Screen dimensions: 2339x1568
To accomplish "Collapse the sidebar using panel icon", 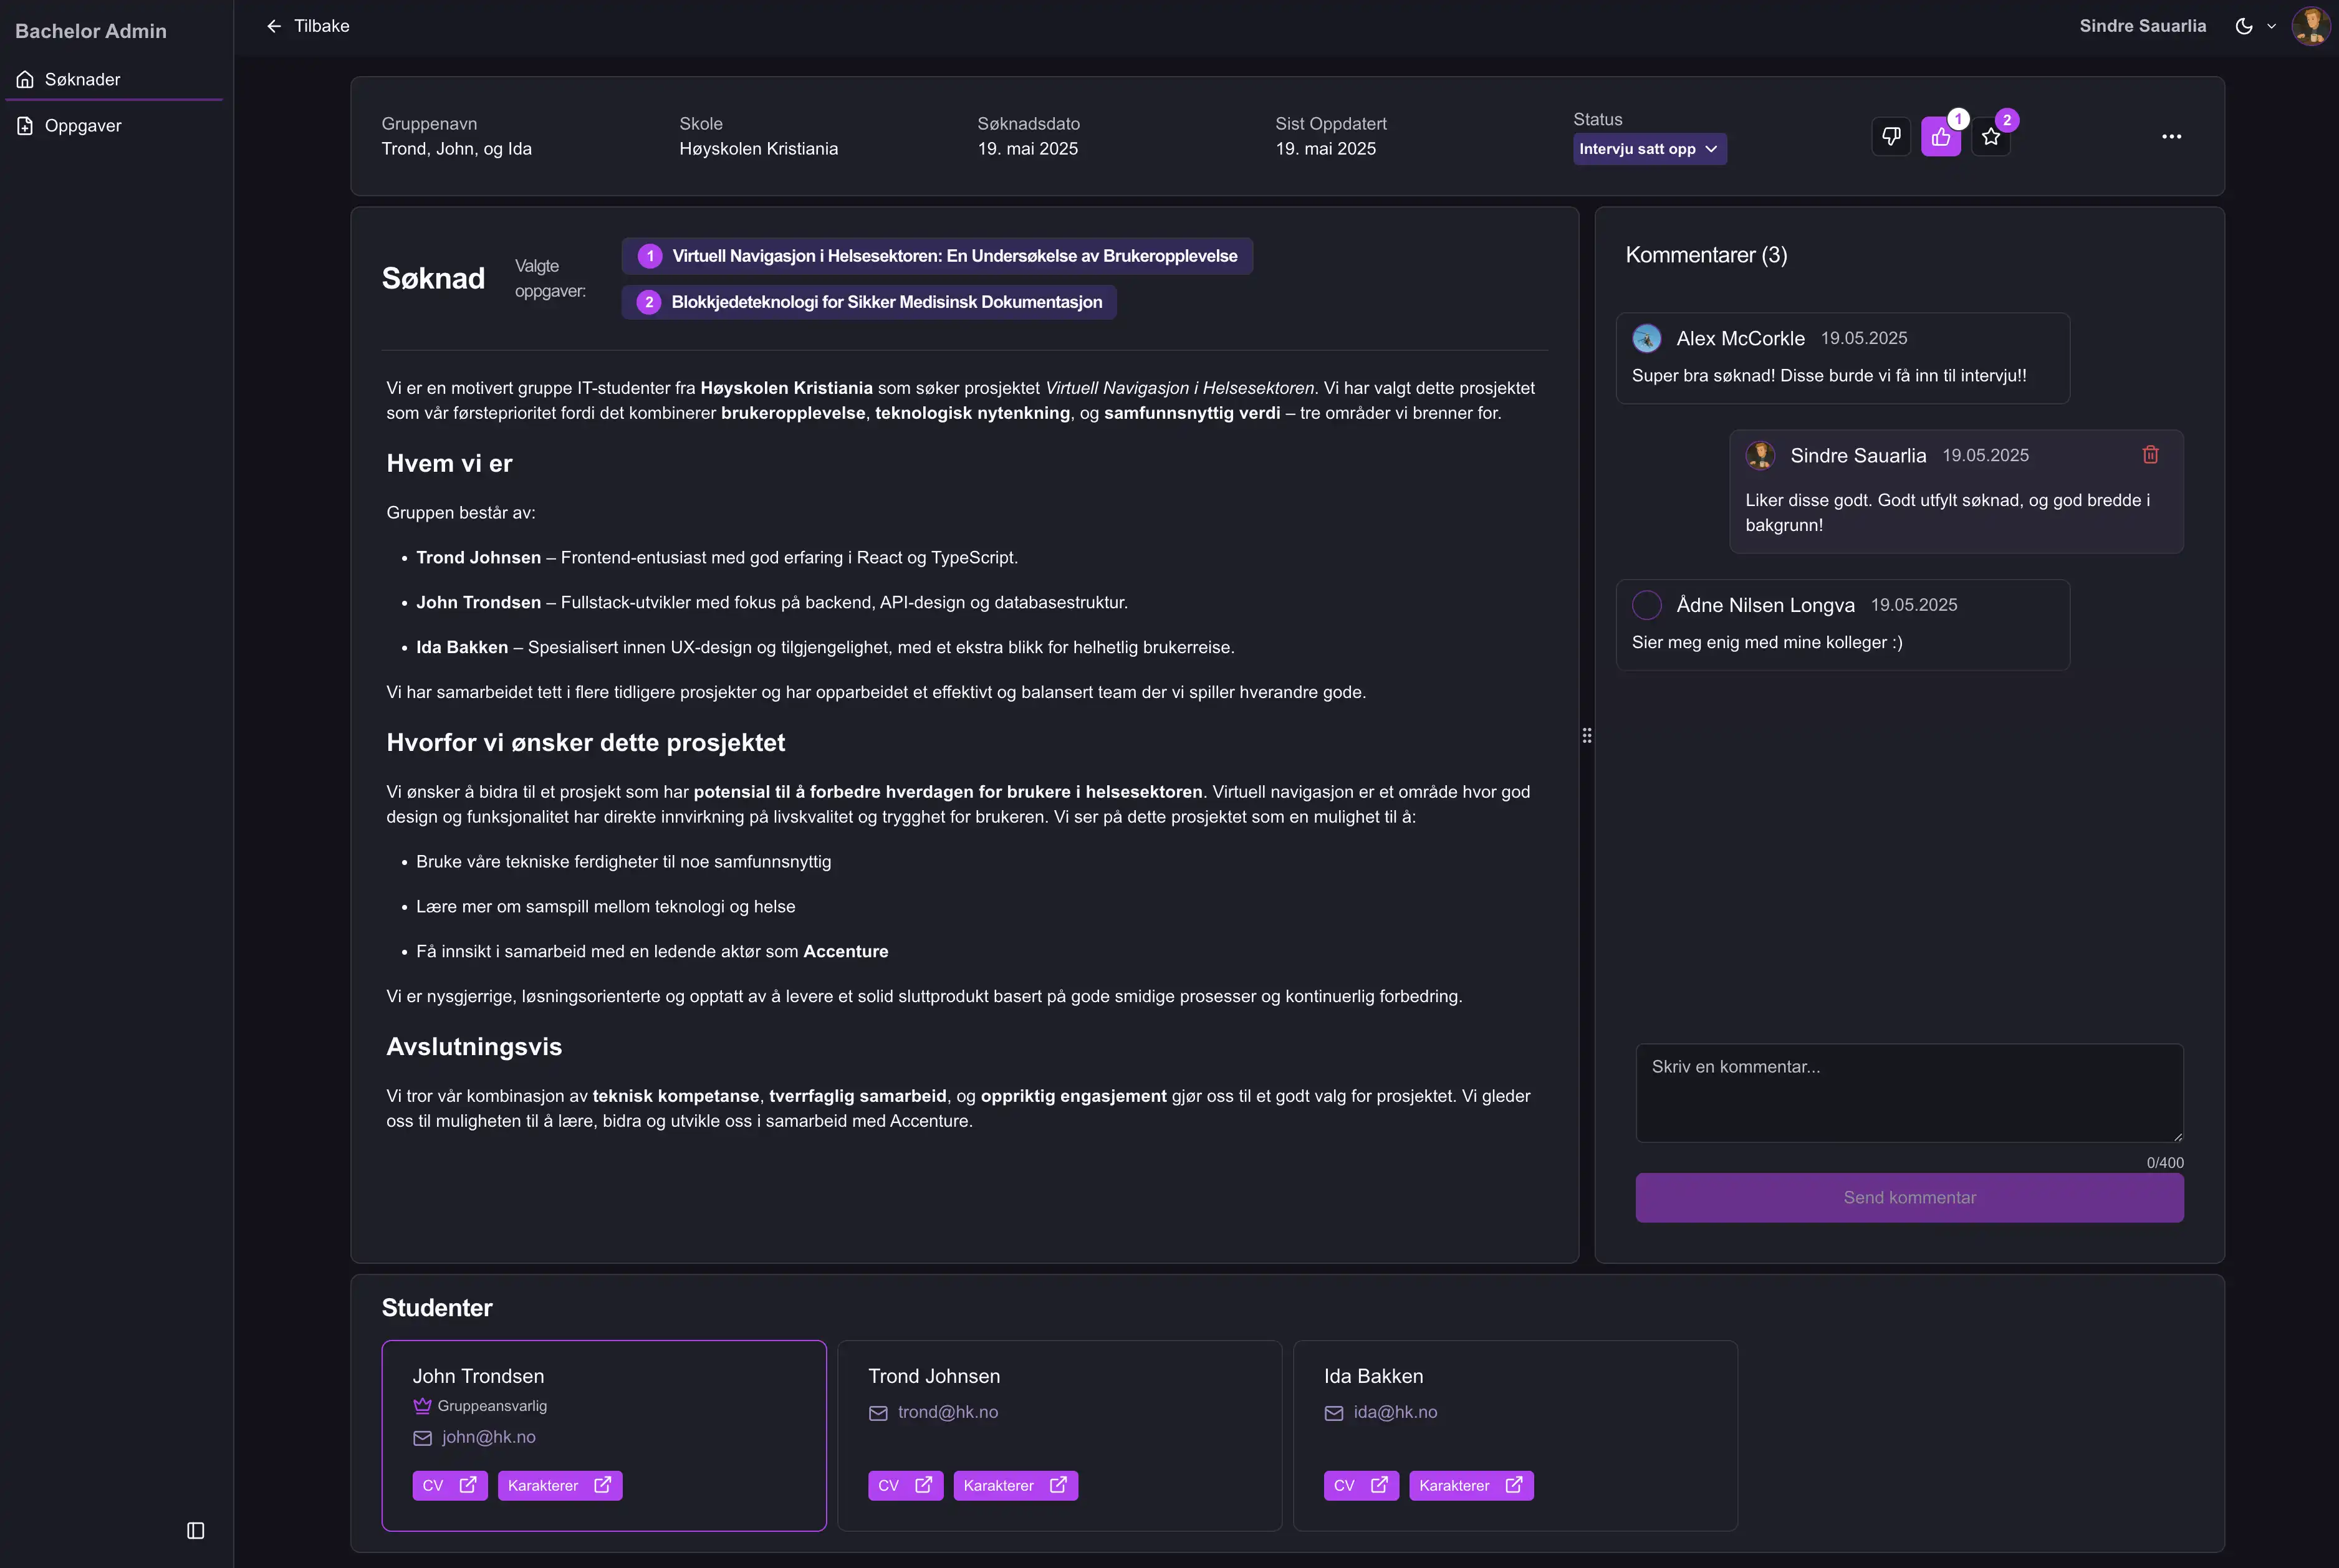I will point(196,1530).
